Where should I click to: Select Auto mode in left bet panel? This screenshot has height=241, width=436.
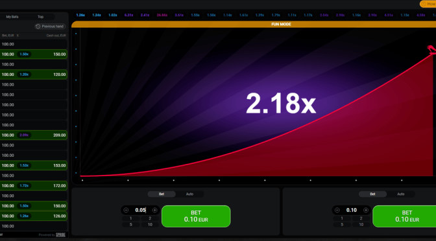point(189,194)
